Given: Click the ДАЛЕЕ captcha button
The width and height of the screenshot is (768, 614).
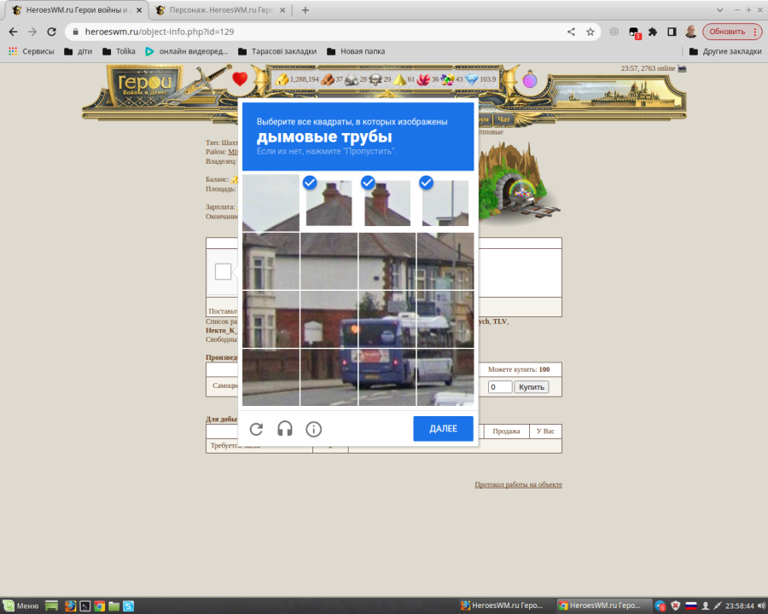Looking at the screenshot, I should point(443,429).
